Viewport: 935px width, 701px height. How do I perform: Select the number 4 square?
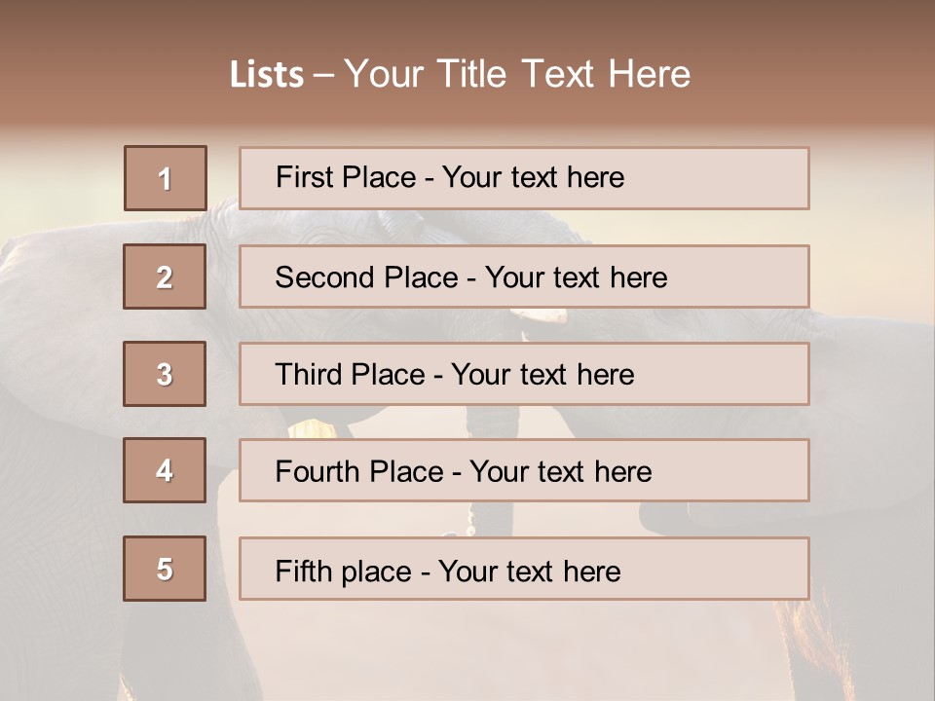[165, 470]
